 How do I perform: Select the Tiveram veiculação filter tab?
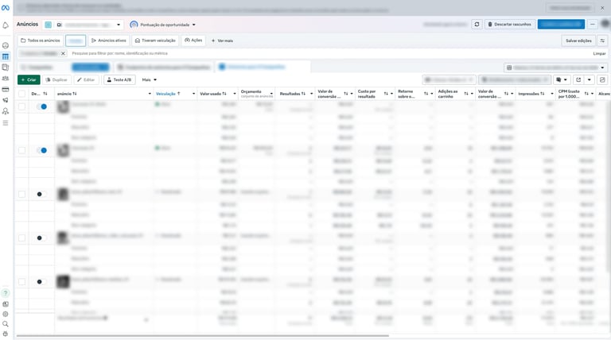[155, 41]
